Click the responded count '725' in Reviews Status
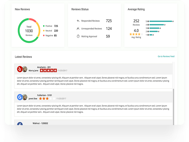Image resolution: width=189 pixels, height=142 pixels. tap(109, 21)
